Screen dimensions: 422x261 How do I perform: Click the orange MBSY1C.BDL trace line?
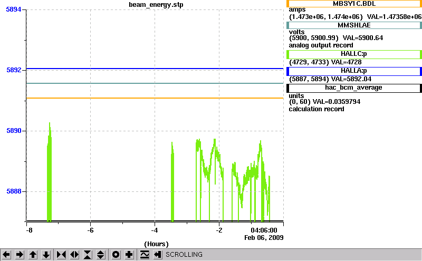(x=155, y=98)
